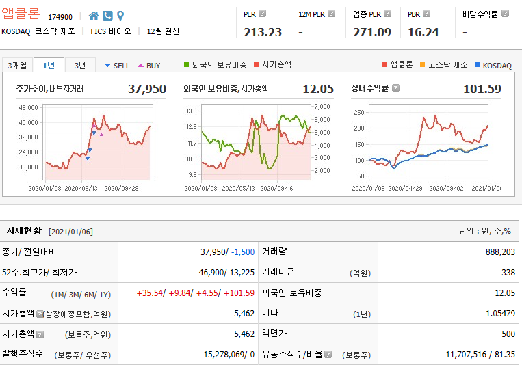Screen dimensions: 522x367
Task: Click green 외국인 보유비중 legend swatch
Action: [186, 64]
